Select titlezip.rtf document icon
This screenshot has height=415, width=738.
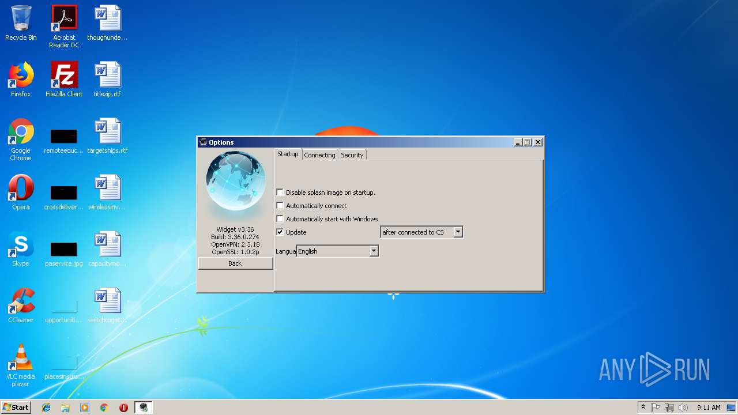coord(107,80)
